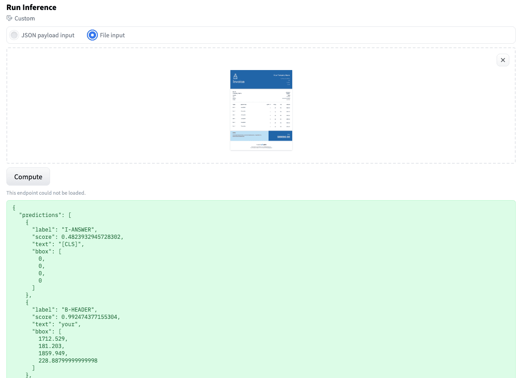Click the Compute button
This screenshot has width=523, height=378.
28,176
